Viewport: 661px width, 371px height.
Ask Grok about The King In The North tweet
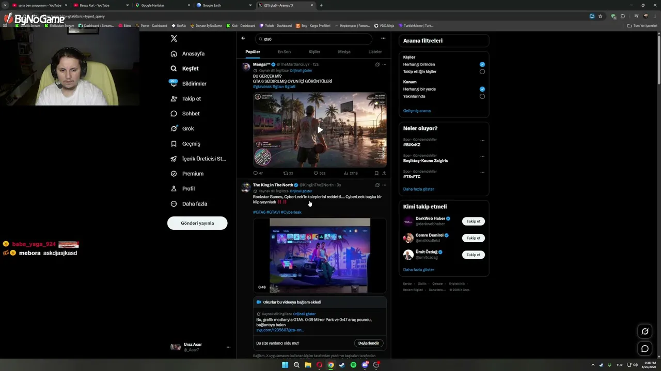click(x=377, y=185)
